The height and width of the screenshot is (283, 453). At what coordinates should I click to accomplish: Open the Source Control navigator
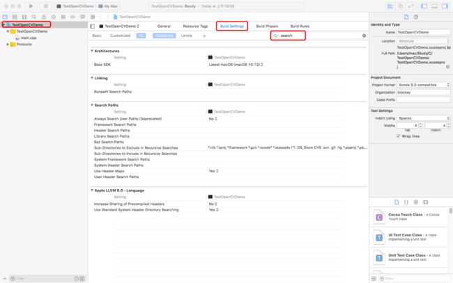coord(15,17)
